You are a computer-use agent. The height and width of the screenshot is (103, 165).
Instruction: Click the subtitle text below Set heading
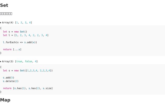tap(6, 14)
